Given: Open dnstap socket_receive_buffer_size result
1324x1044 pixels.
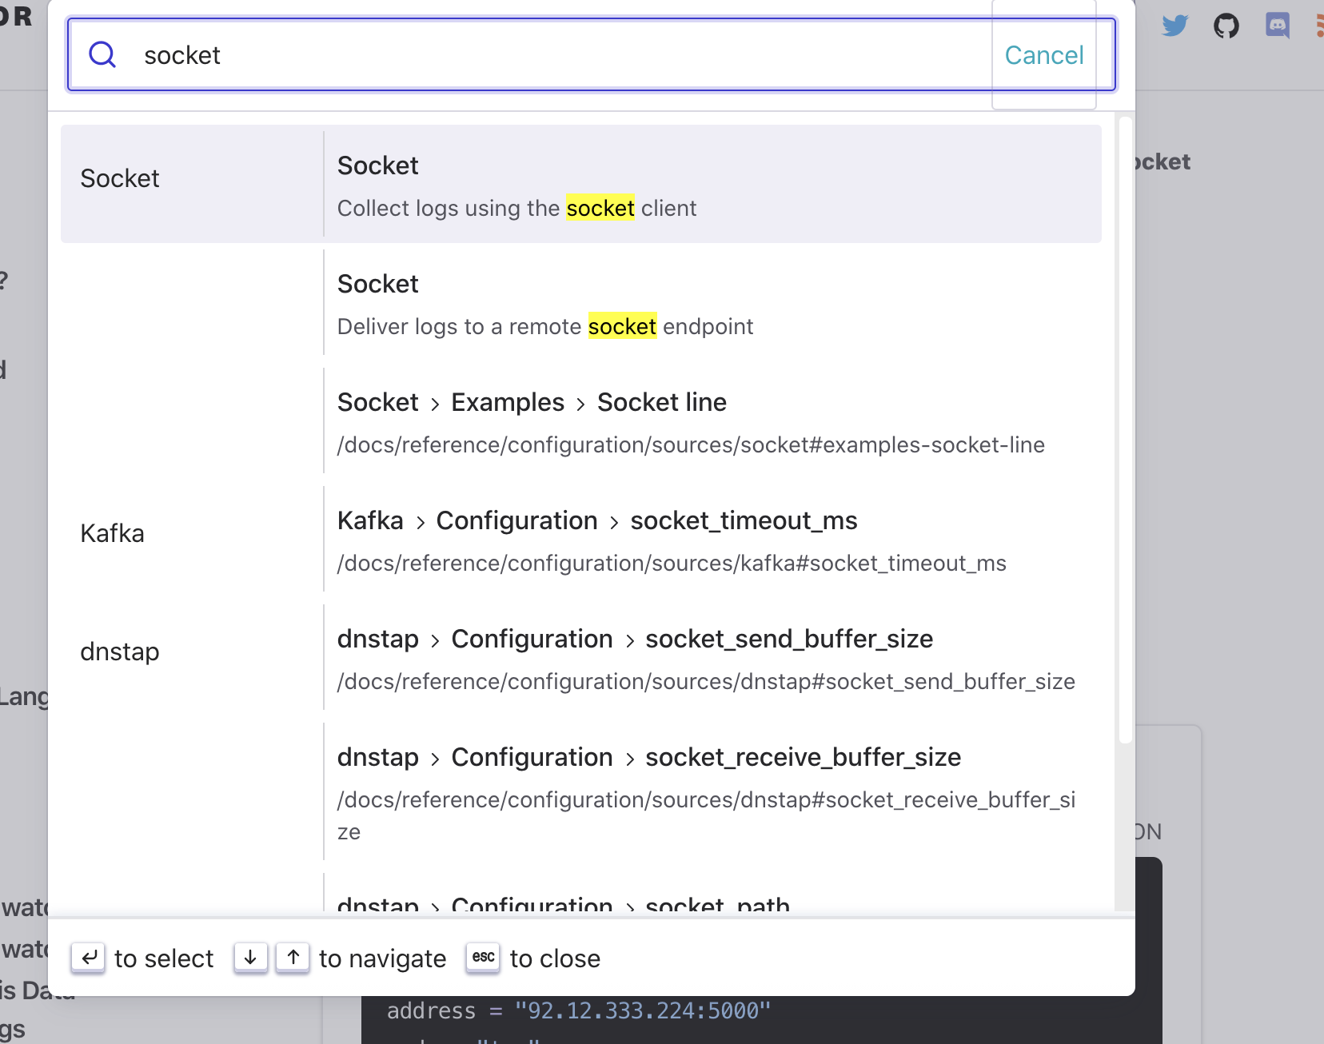Looking at the screenshot, I should pos(712,791).
